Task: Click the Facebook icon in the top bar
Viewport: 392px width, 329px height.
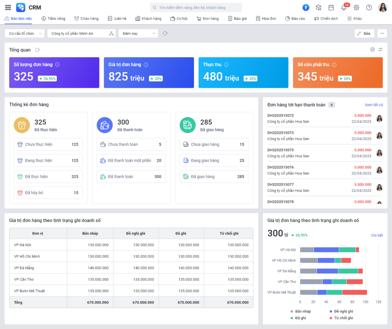Action: (305, 8)
